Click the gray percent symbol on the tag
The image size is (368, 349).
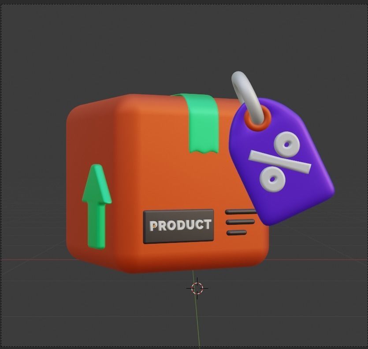[280, 162]
